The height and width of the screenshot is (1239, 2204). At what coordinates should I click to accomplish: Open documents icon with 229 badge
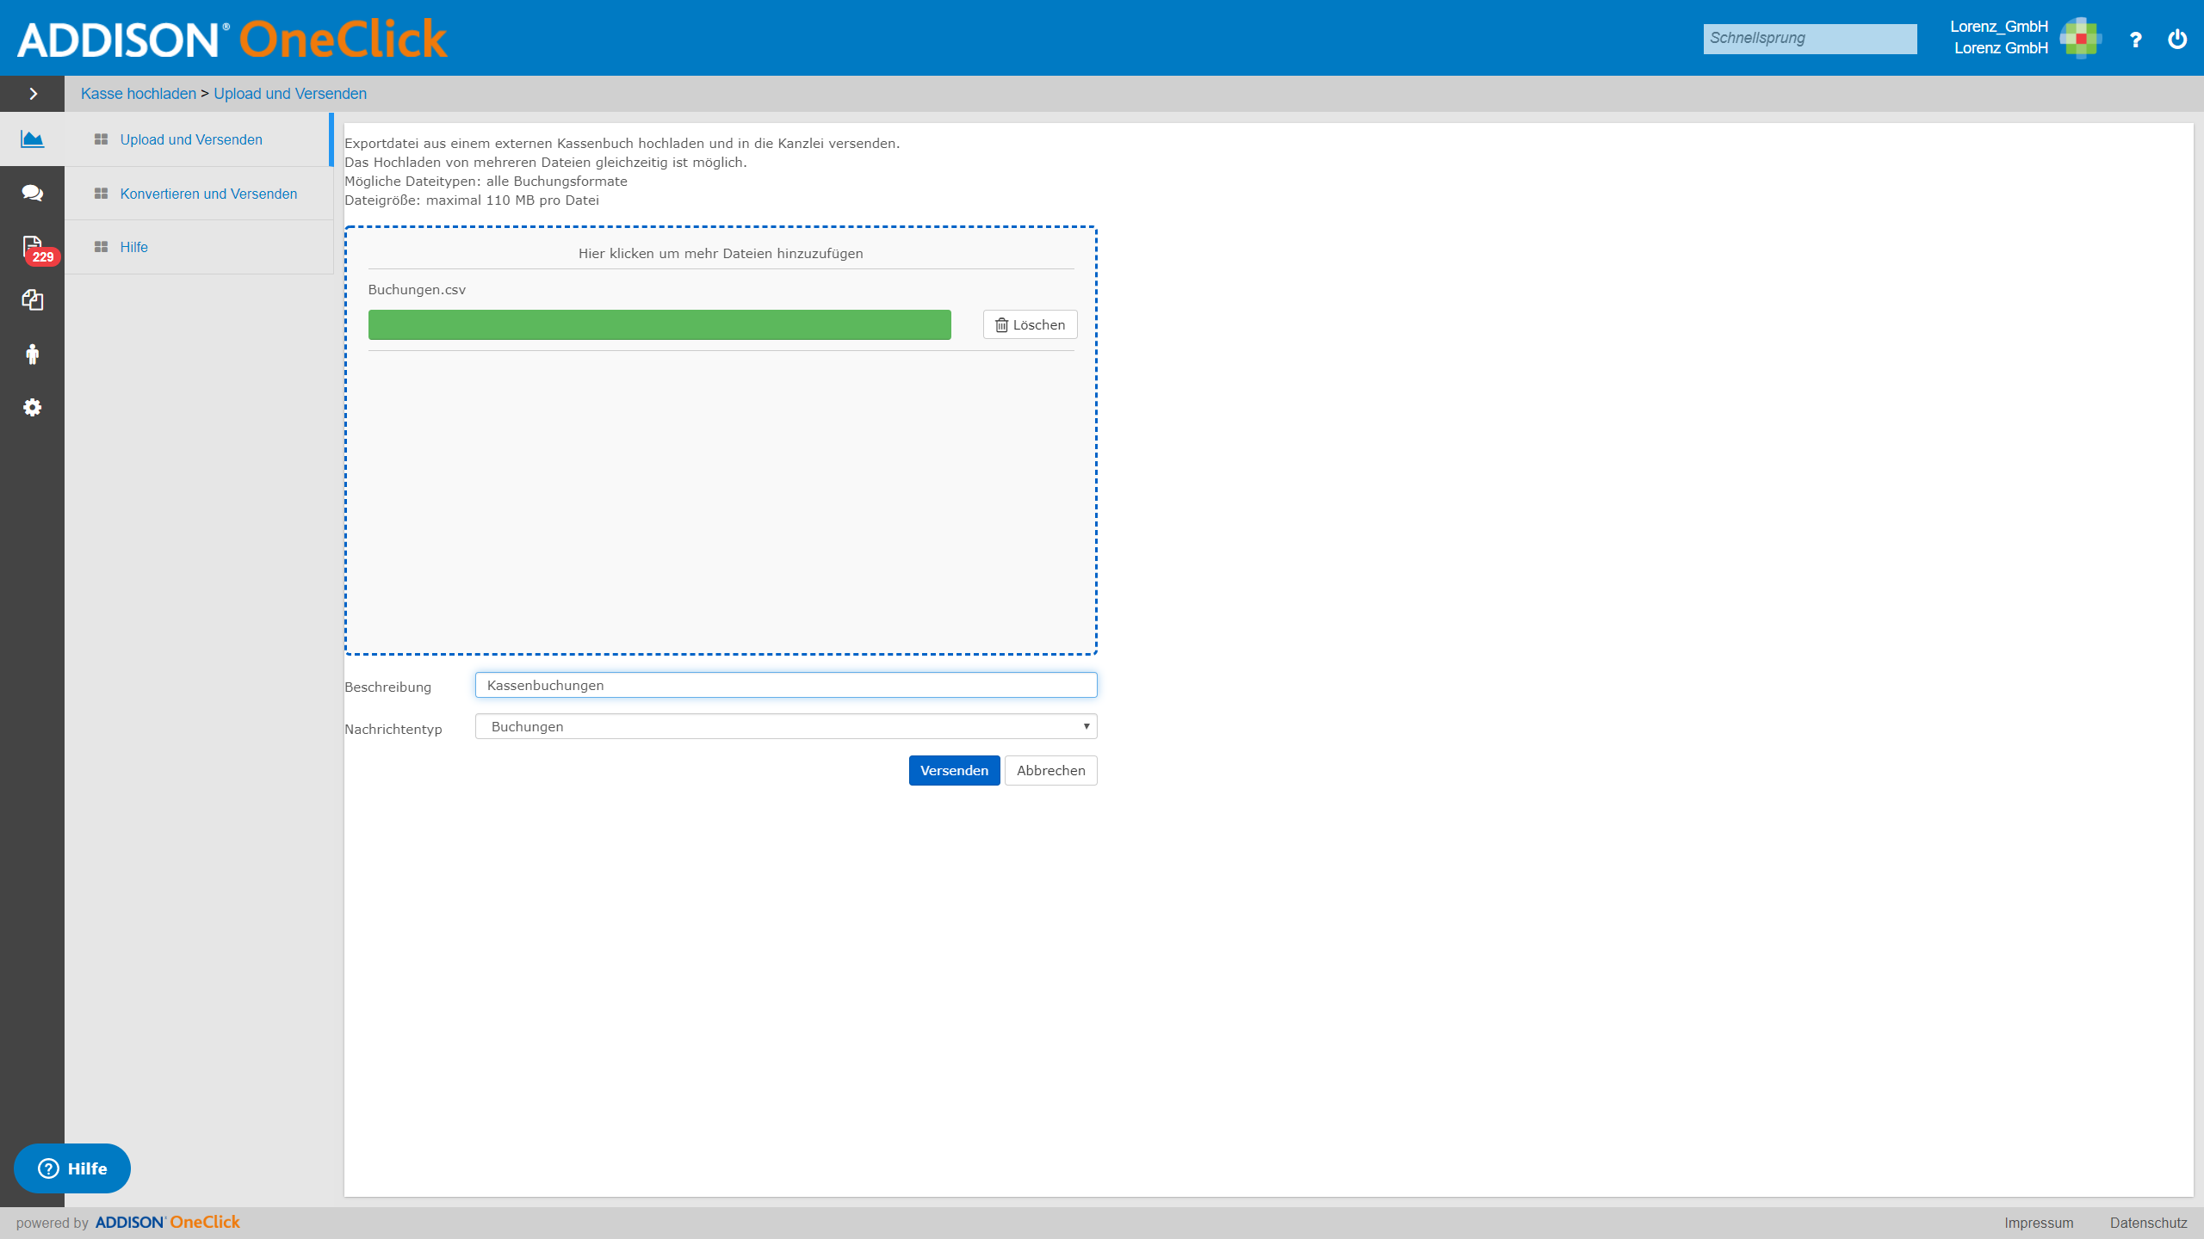pyautogui.click(x=33, y=247)
